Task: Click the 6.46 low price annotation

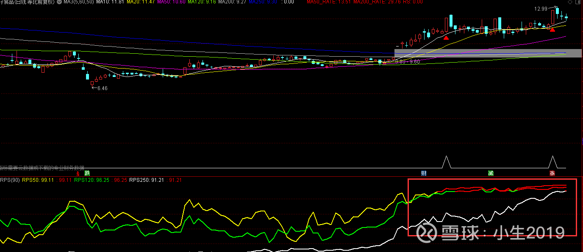Action: pos(102,88)
